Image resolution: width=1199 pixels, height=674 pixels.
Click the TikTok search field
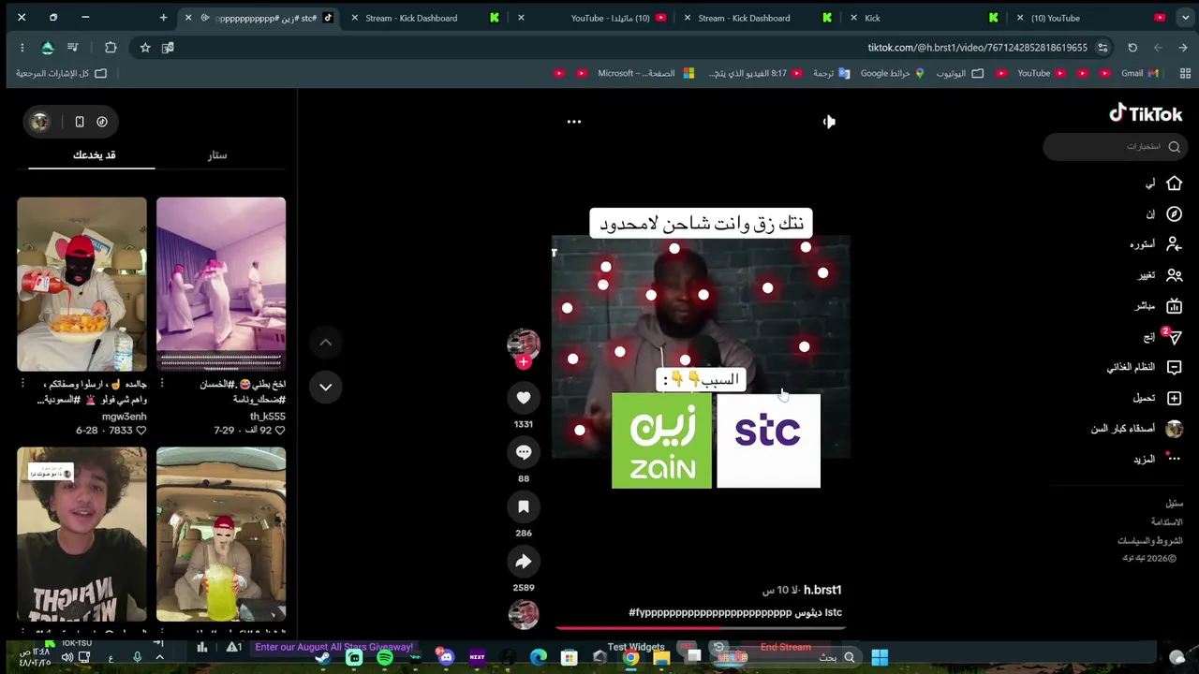pos(1115,147)
